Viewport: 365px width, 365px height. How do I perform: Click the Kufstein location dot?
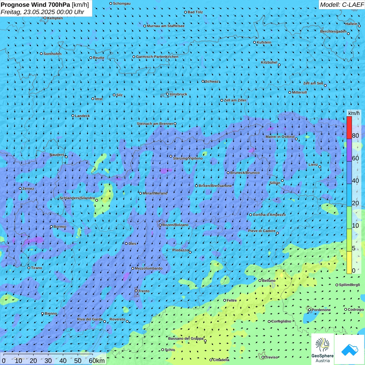254,42
